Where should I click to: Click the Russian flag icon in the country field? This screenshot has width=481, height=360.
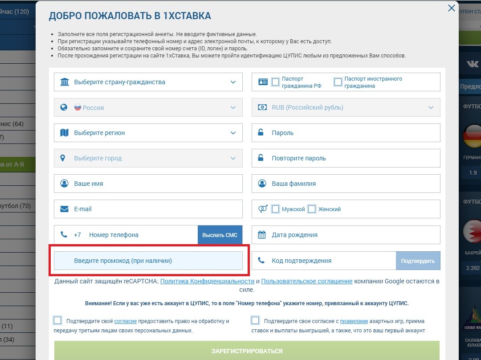77,107
